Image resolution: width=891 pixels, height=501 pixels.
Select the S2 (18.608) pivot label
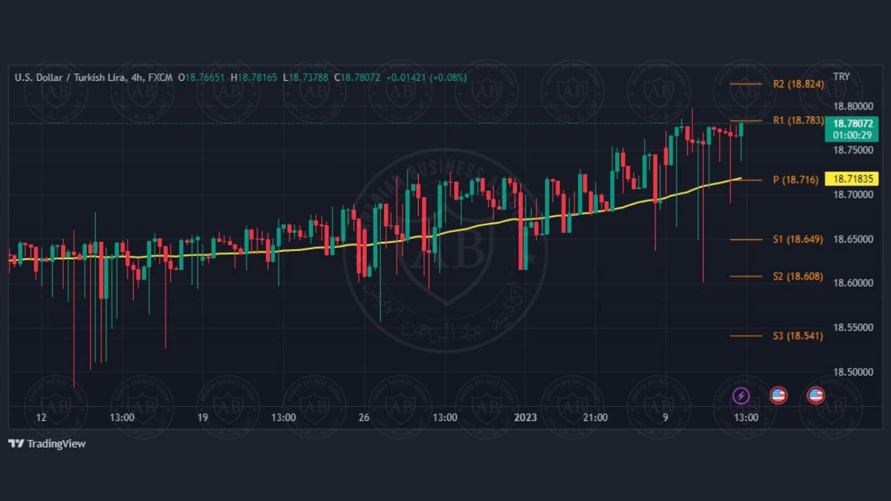(x=798, y=276)
